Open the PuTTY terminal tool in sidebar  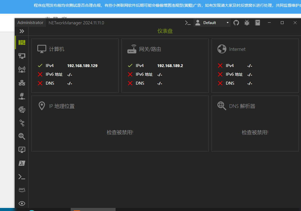pyautogui.click(x=22, y=177)
